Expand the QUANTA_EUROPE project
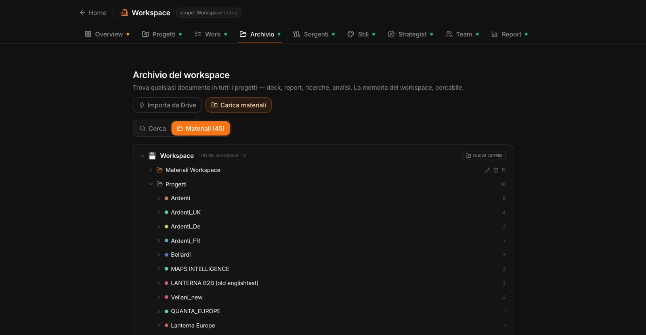The width and height of the screenshot is (646, 335). (159, 311)
